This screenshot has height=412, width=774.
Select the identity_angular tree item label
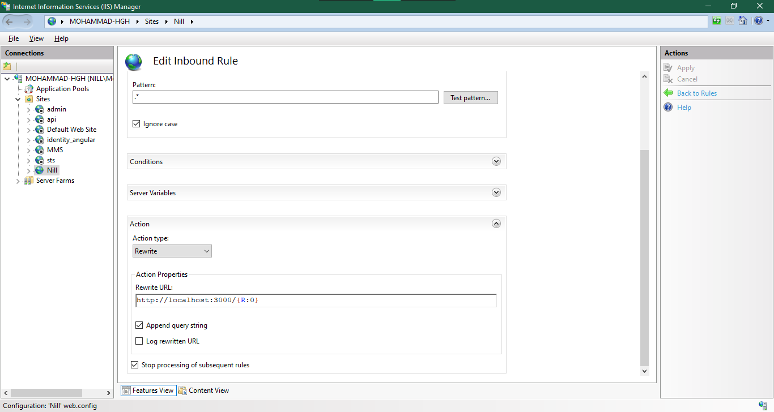click(x=71, y=140)
